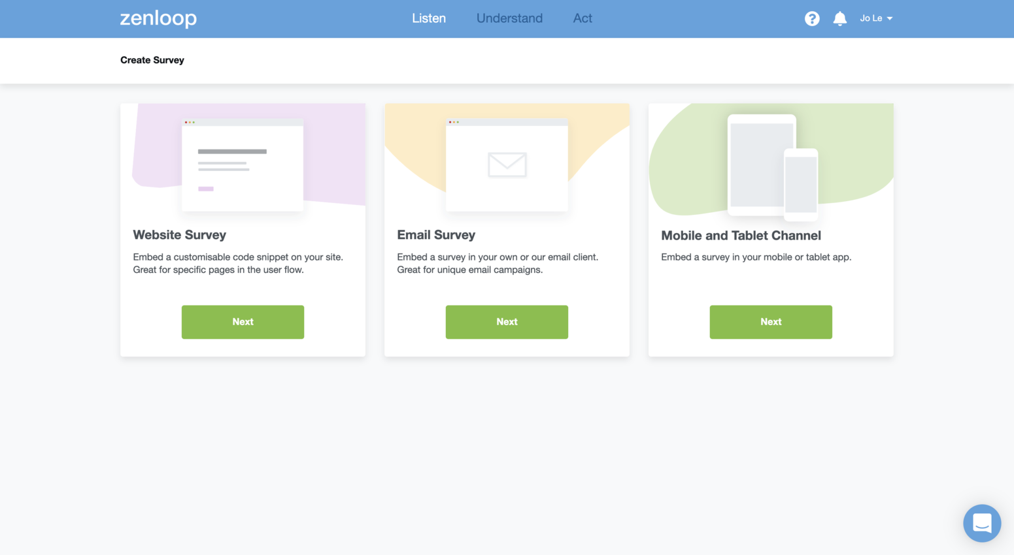Click Next under Website Survey

point(243,322)
